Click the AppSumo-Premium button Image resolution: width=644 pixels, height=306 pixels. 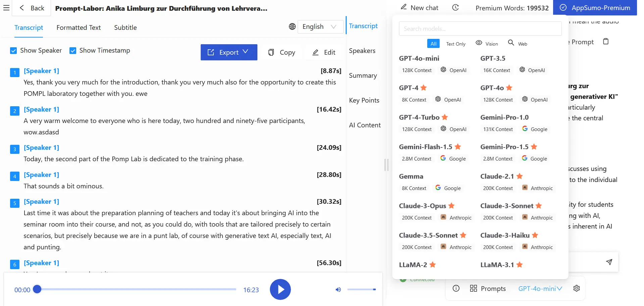pos(595,8)
